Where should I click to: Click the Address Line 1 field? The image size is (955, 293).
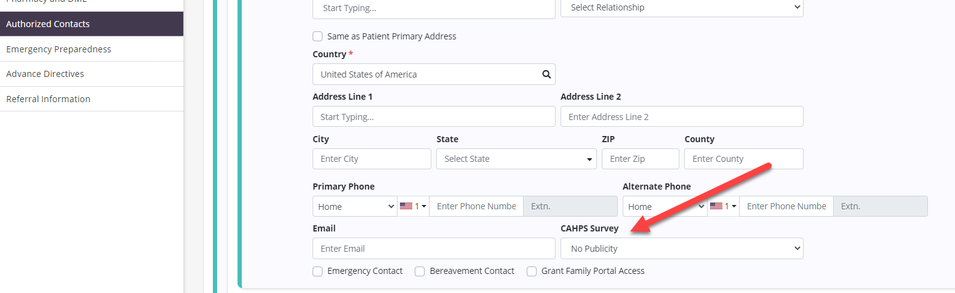(434, 117)
